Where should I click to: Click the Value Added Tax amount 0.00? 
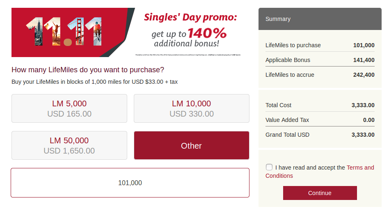[368, 120]
